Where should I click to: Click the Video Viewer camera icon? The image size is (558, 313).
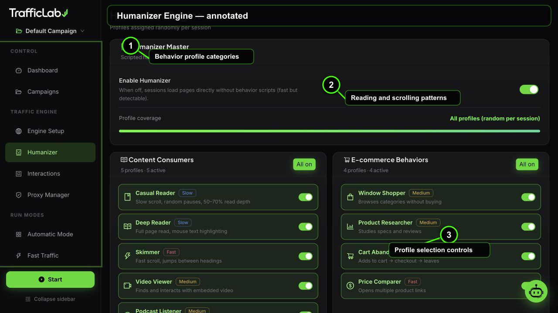pos(127,286)
